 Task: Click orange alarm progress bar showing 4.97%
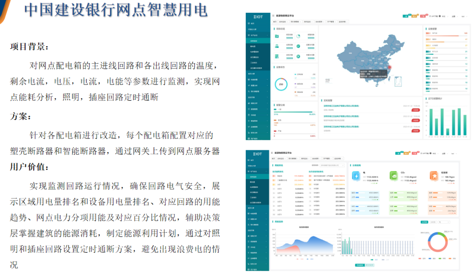294,123
